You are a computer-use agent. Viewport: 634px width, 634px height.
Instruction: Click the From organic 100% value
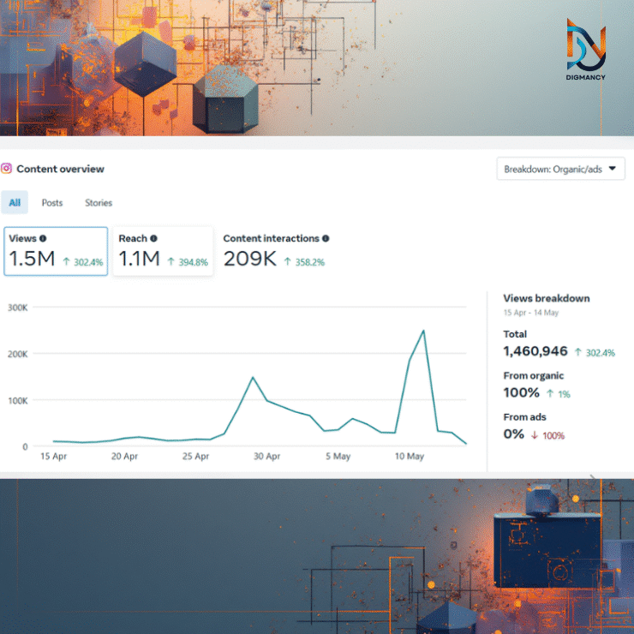(522, 392)
